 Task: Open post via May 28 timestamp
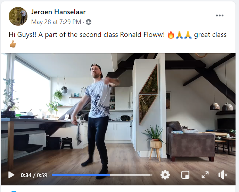[56, 22]
